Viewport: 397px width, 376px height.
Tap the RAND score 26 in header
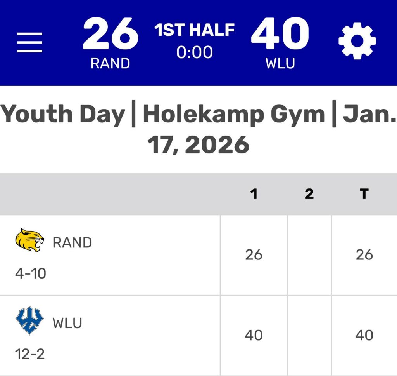tap(110, 34)
